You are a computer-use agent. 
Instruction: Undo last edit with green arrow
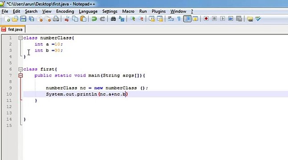94,19
